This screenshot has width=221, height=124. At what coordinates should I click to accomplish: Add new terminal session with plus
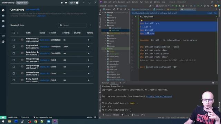point(121,83)
